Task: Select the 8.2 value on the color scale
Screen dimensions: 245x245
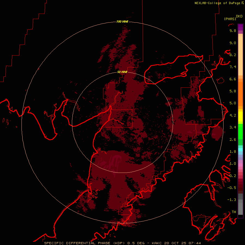Action: (x=233, y=55)
